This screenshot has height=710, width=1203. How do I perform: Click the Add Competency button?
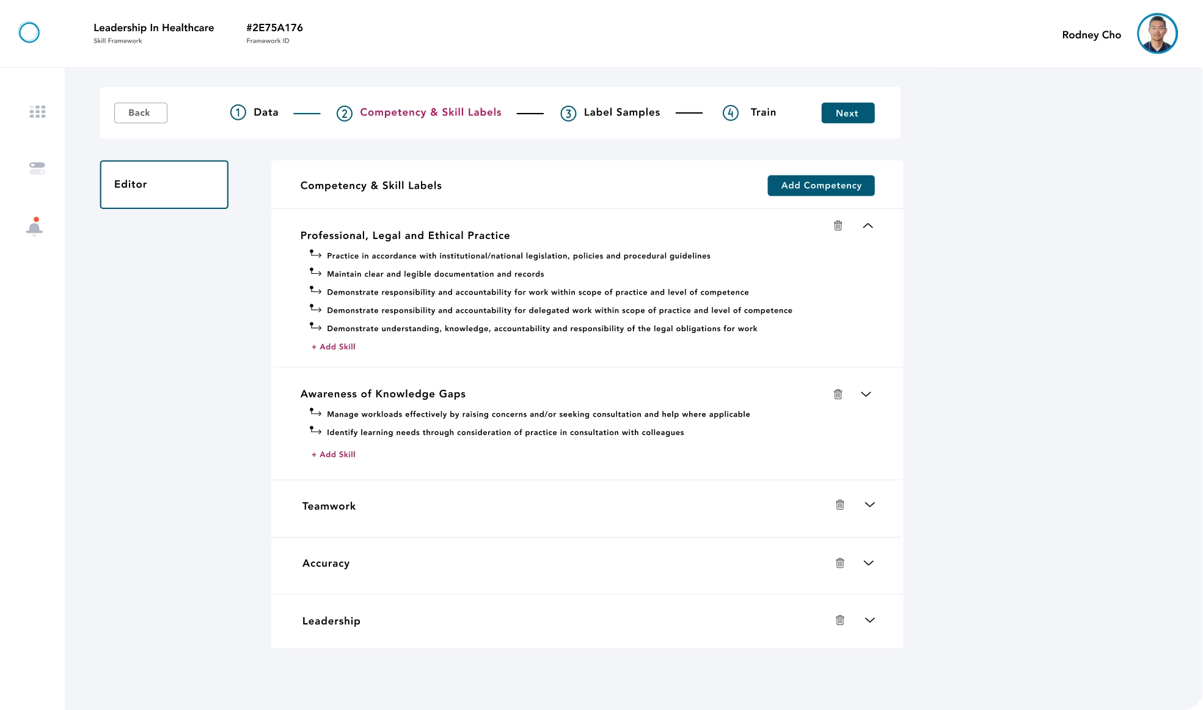pos(821,185)
